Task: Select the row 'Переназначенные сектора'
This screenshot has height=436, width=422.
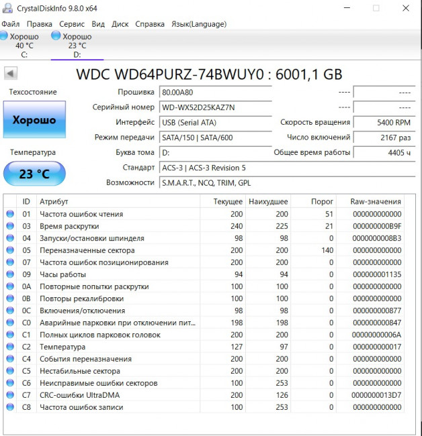Action: pyautogui.click(x=204, y=250)
